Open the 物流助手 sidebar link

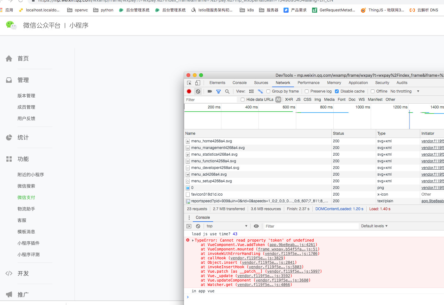tap(26, 209)
